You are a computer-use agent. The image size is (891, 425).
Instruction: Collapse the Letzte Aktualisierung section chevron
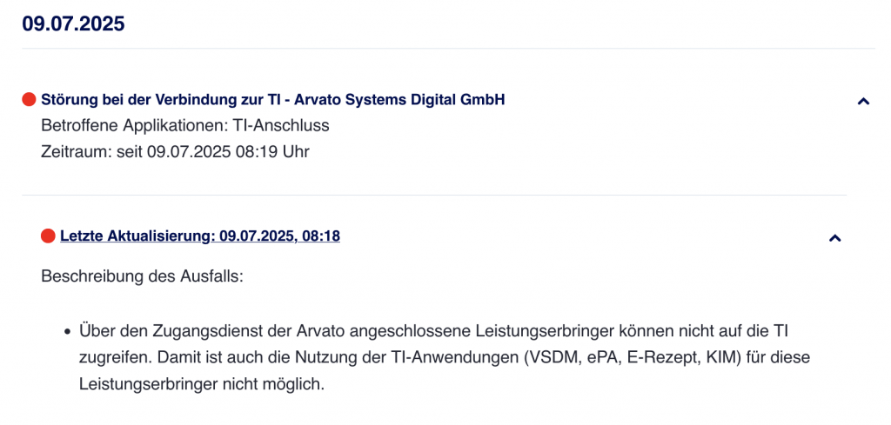pyautogui.click(x=834, y=237)
